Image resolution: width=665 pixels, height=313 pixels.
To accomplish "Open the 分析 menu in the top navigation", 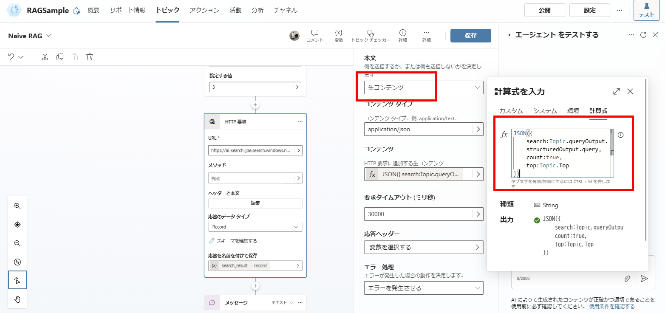I will click(258, 10).
